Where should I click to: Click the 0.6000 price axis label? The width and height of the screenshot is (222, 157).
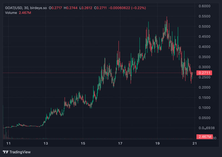point(205,6)
